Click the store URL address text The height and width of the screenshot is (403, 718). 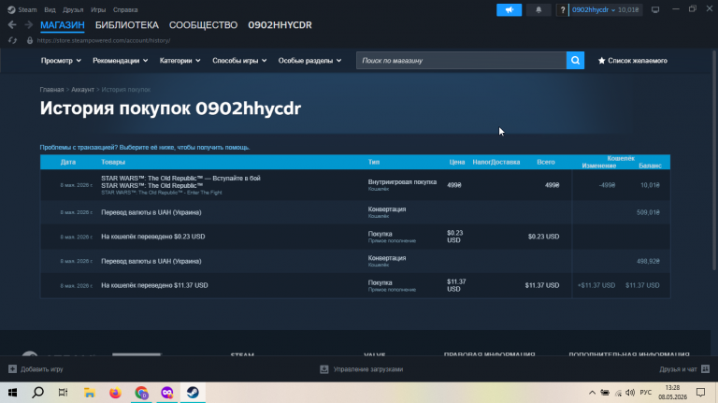tap(104, 40)
